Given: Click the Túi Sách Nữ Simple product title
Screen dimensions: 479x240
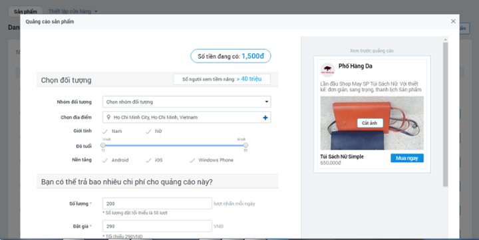Looking at the screenshot, I should [x=342, y=156].
